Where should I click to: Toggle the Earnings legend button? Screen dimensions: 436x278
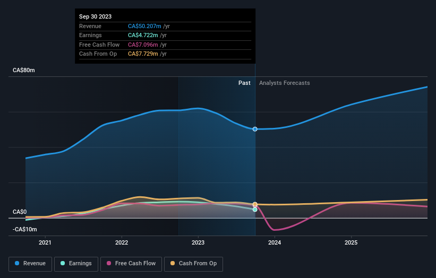point(76,264)
